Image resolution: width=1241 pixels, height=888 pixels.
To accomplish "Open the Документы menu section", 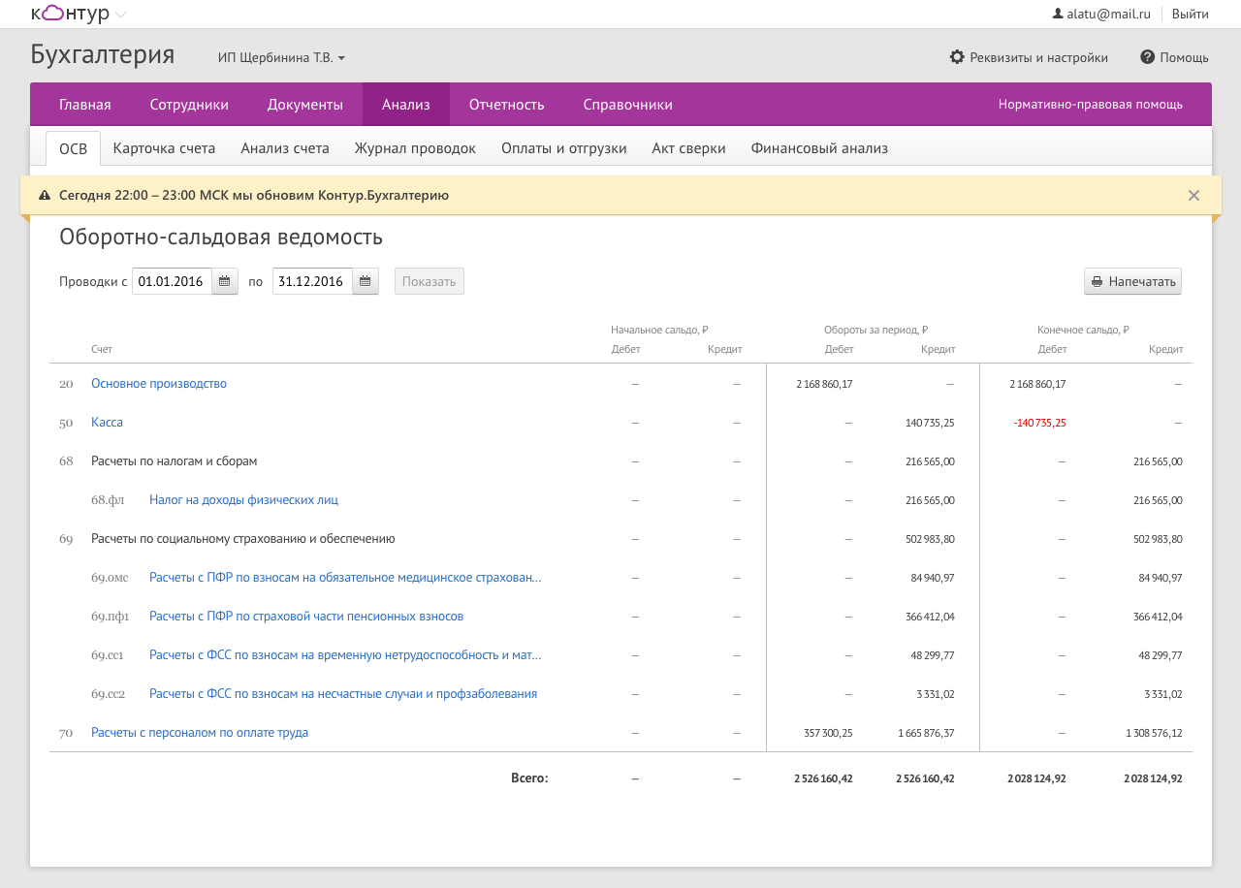I will [304, 105].
